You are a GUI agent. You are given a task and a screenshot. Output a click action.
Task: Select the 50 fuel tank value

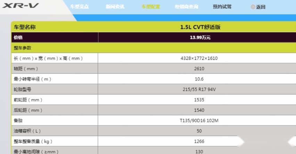click(x=199, y=131)
